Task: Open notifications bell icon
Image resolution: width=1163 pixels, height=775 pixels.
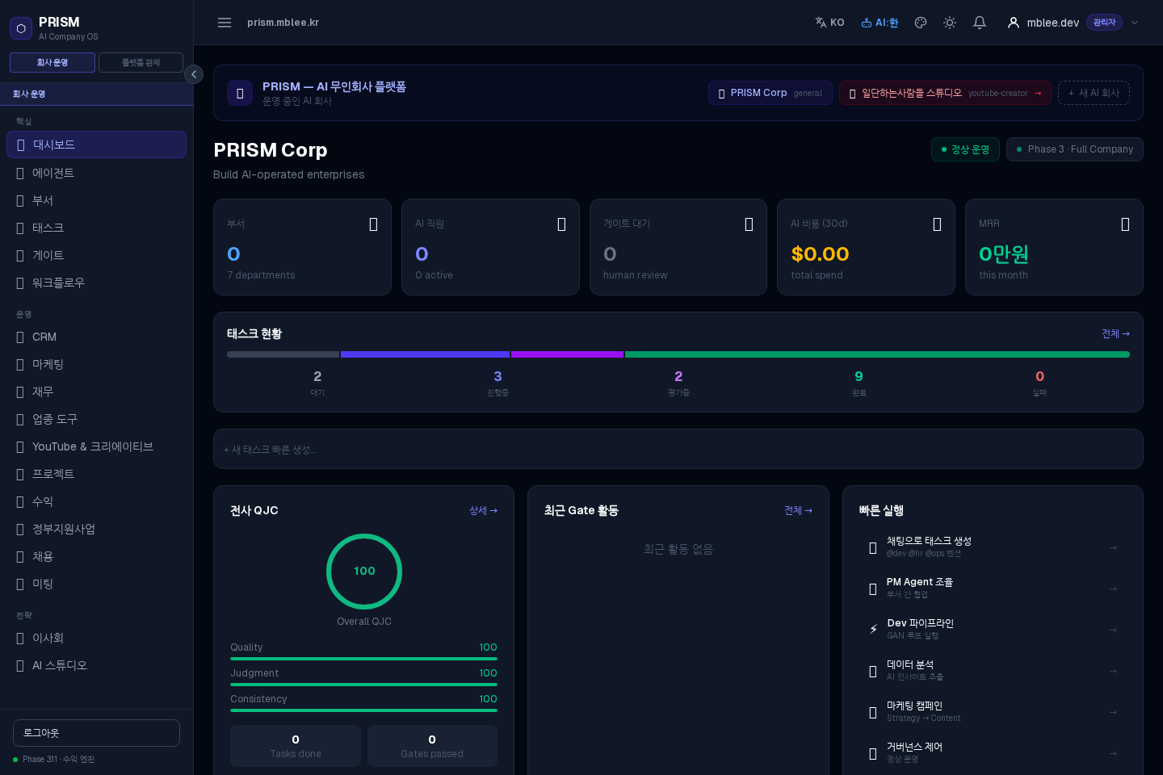Action: click(980, 23)
